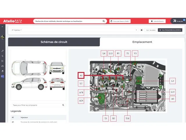
Task: Select the Schémas de circuit tab
Action: coord(54,42)
